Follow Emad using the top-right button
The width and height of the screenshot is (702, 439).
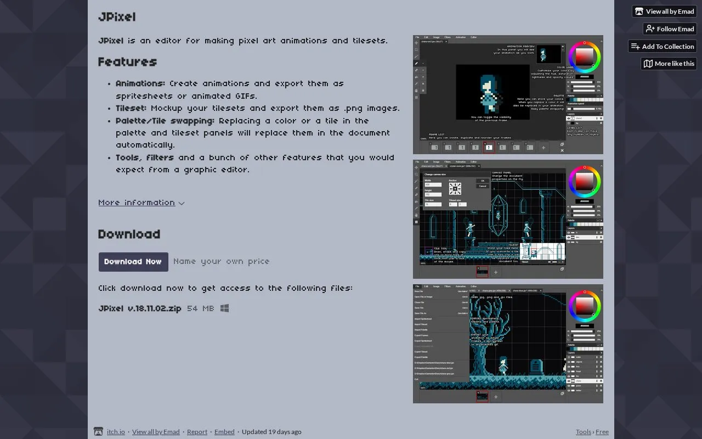pos(670,29)
